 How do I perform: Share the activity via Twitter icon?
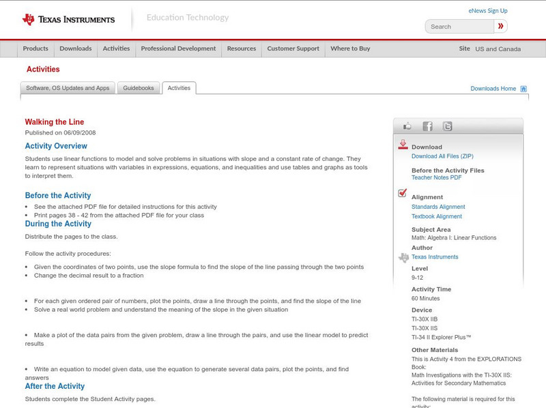(x=447, y=126)
